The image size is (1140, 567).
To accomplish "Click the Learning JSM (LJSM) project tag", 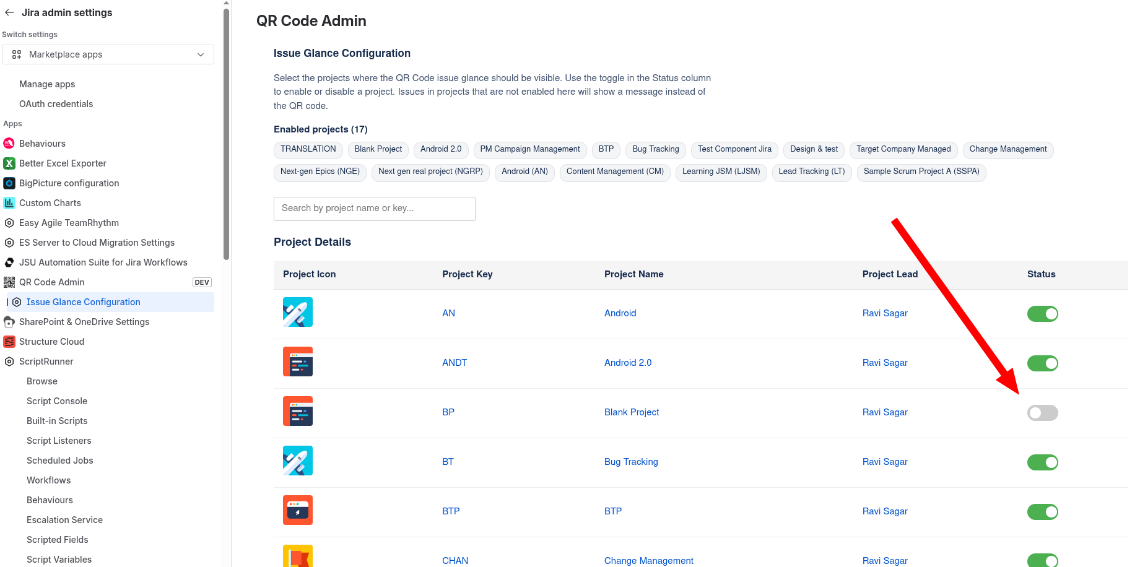I will tap(721, 172).
